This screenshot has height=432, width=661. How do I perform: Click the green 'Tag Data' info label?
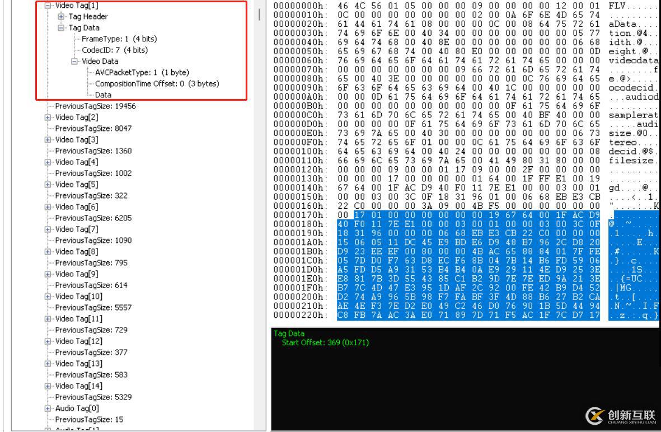point(289,334)
